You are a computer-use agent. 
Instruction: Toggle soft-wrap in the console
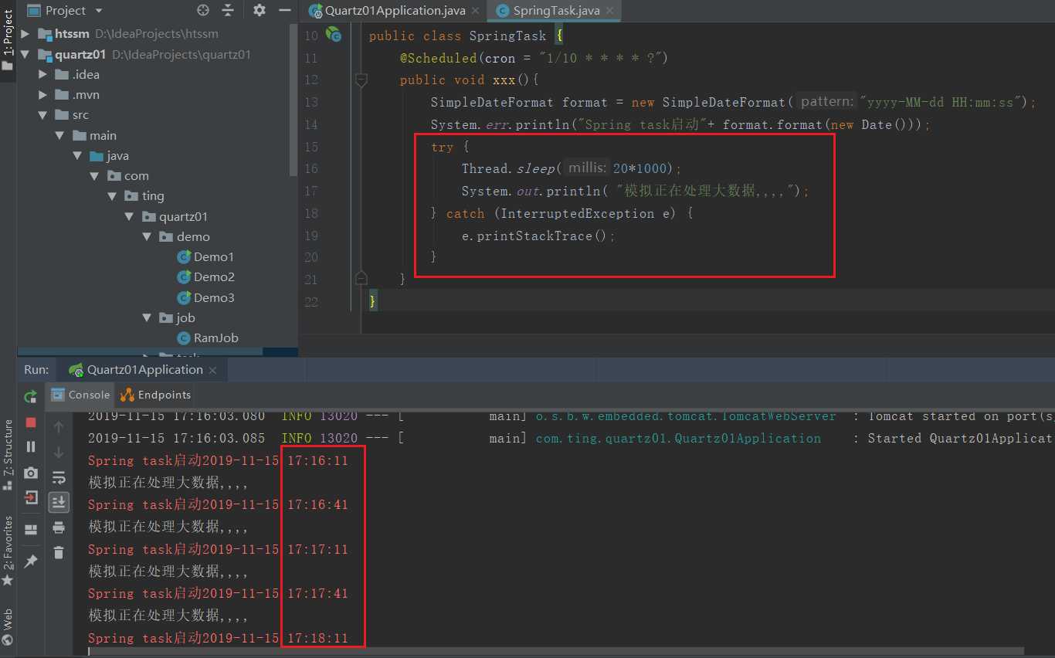(59, 477)
